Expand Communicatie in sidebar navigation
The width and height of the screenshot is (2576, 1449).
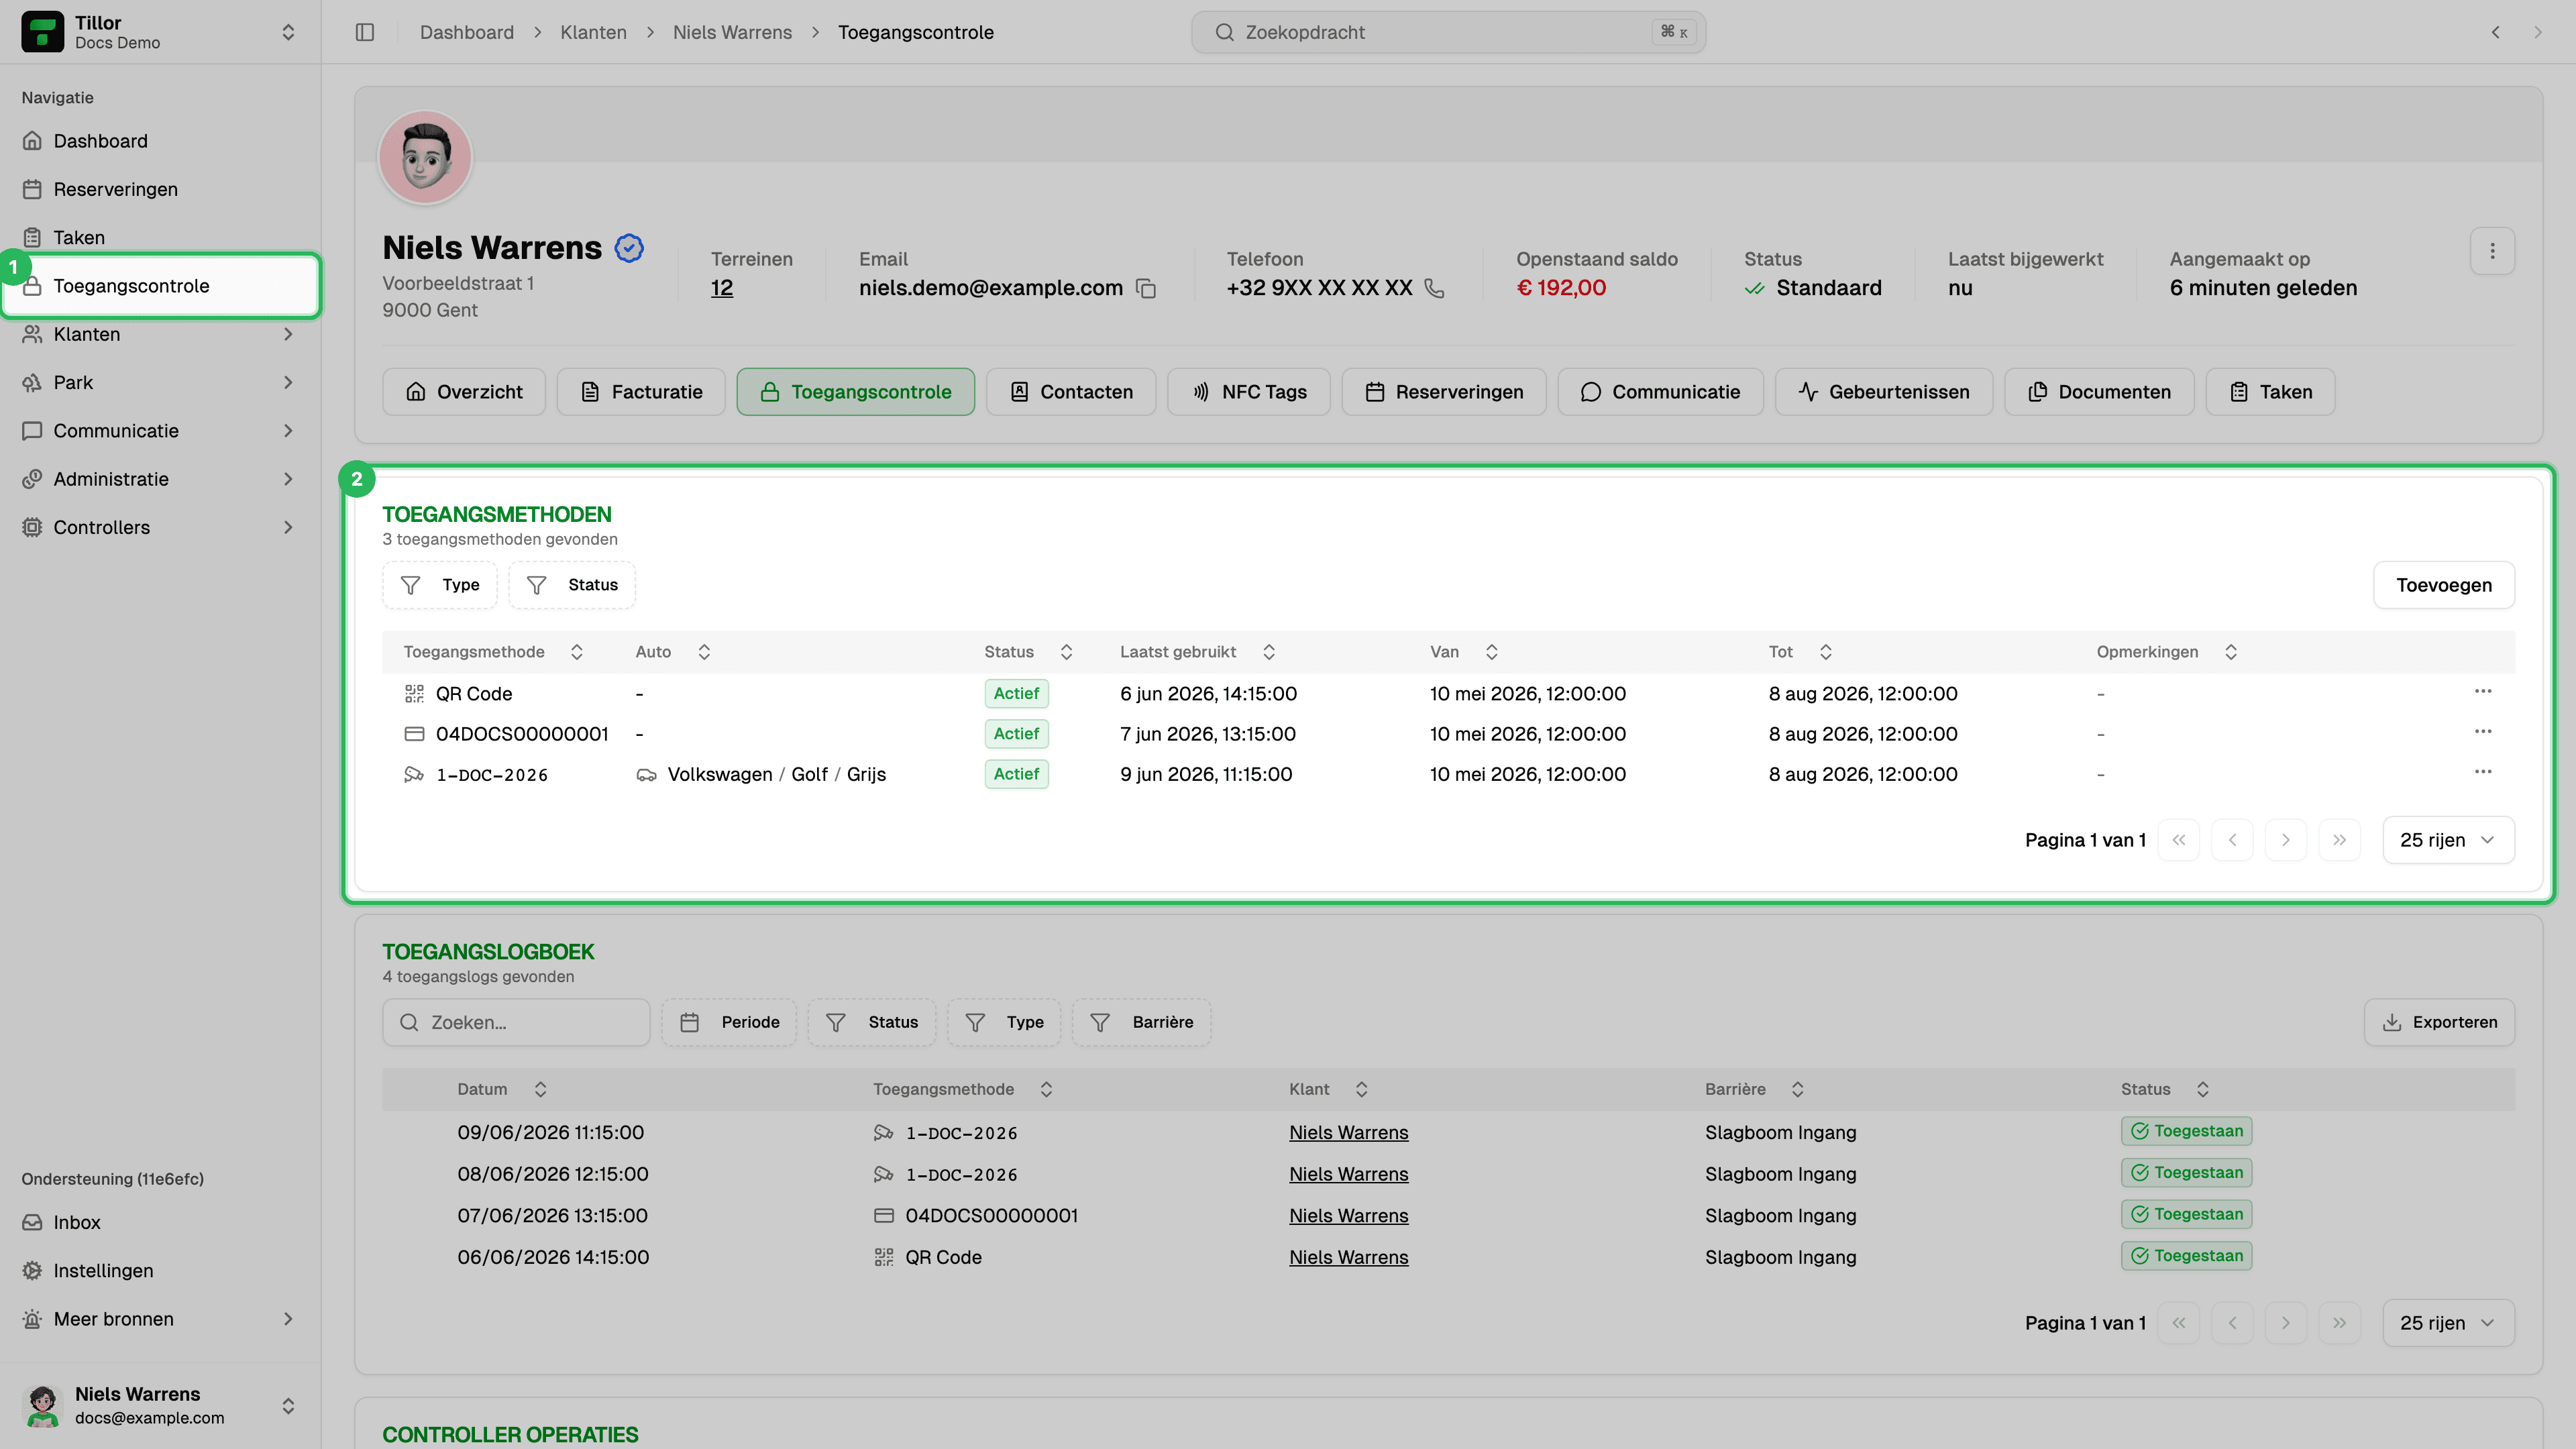click(x=288, y=431)
